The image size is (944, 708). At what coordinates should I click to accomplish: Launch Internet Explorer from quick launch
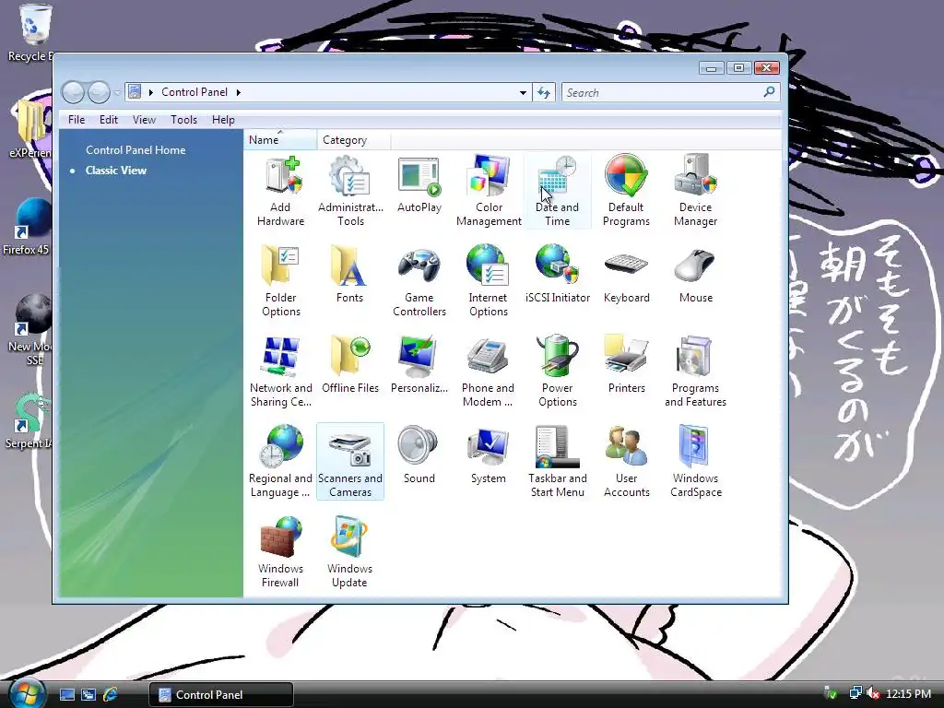coord(111,695)
